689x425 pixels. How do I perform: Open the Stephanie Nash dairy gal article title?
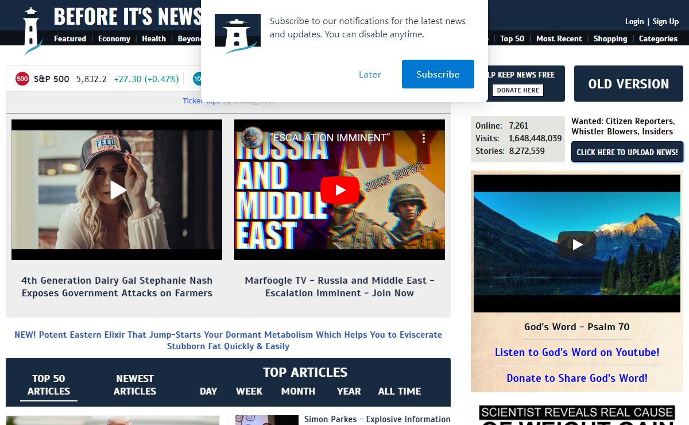coord(117,287)
